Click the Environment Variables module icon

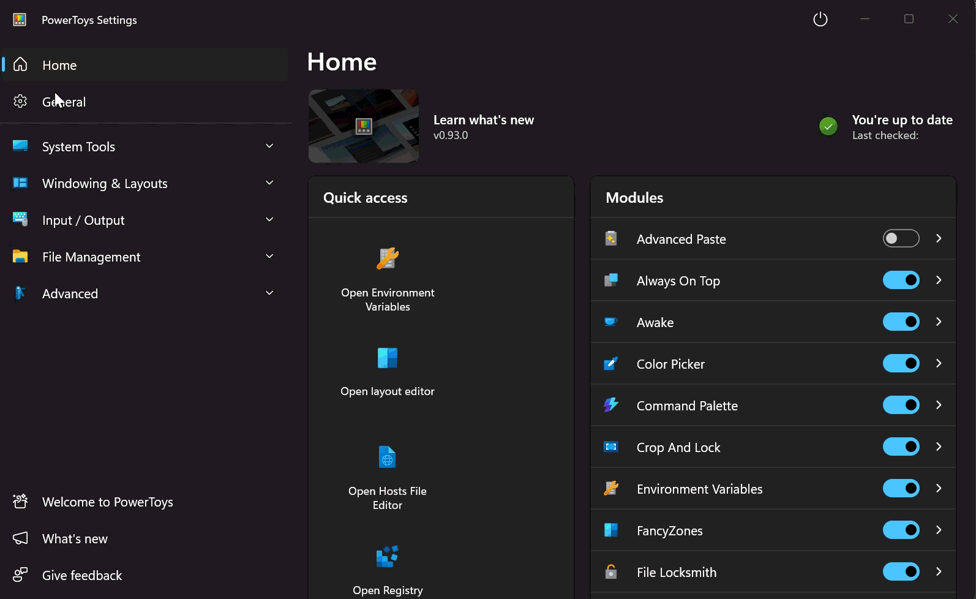(x=611, y=488)
